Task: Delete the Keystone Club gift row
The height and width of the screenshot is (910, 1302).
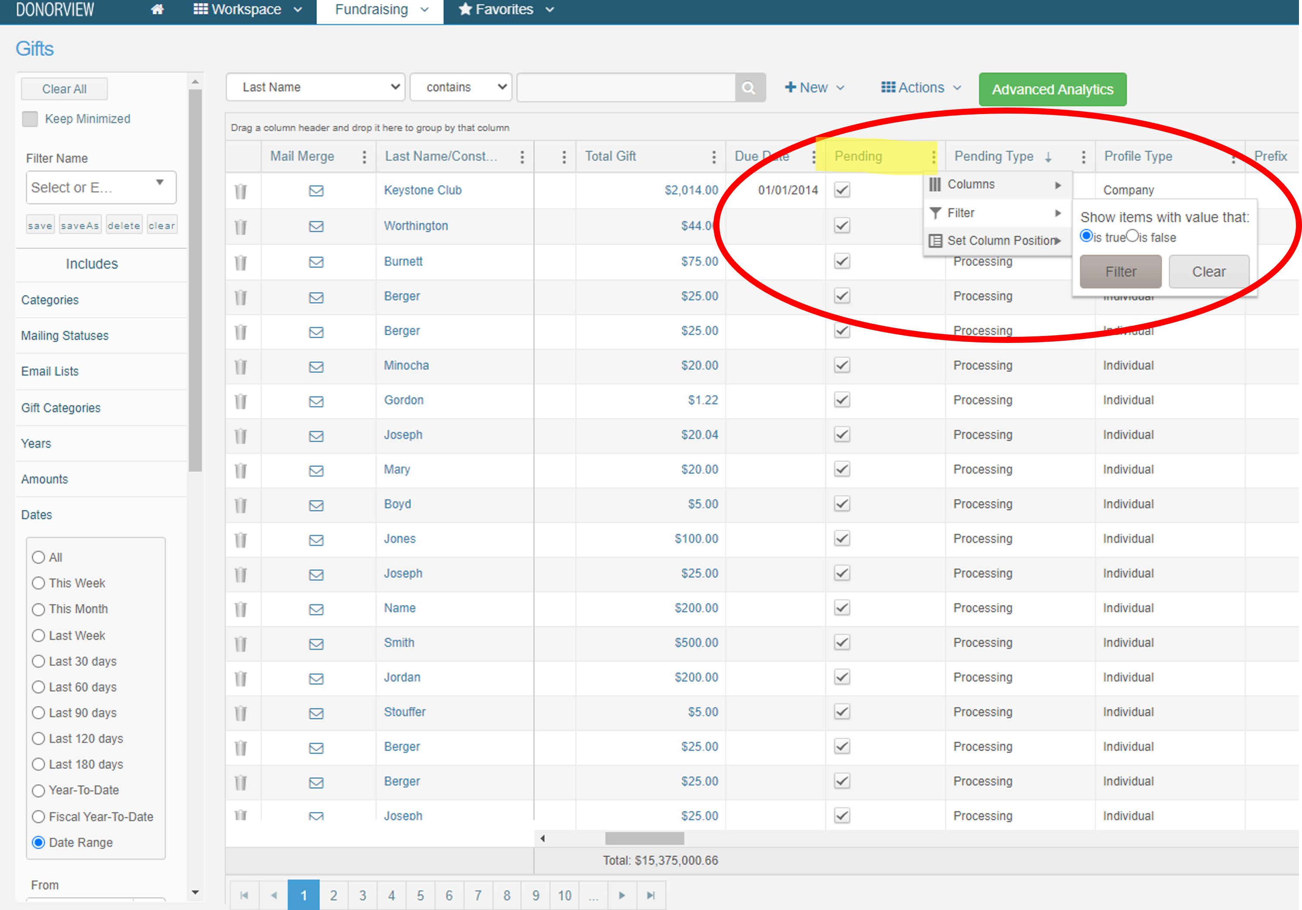Action: [x=241, y=191]
